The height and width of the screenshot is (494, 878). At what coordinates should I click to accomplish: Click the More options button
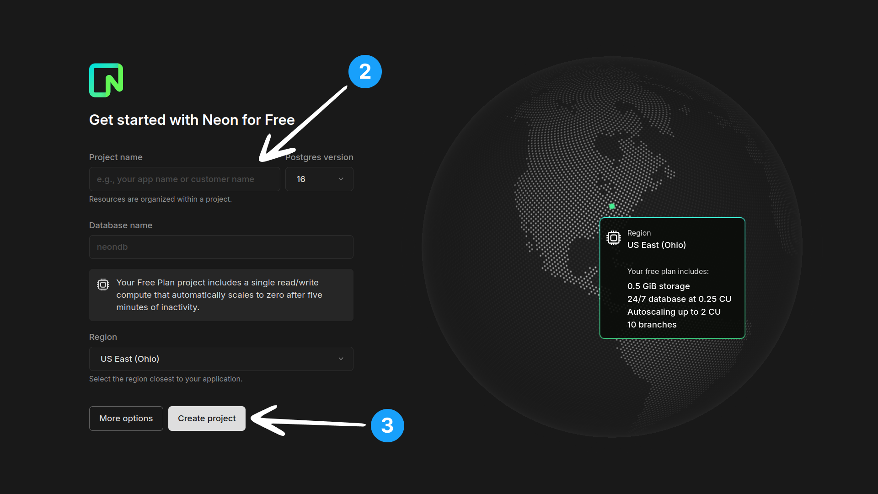tap(126, 419)
